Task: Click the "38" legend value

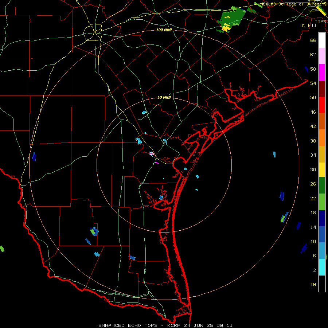Action: [313, 141]
